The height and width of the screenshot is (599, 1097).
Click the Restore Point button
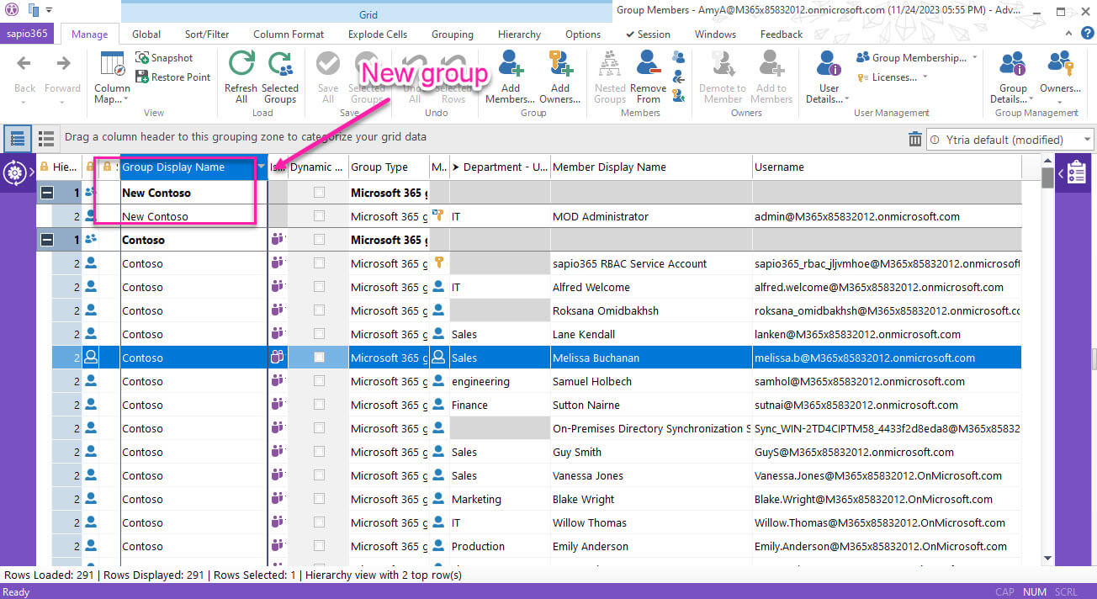pyautogui.click(x=173, y=77)
